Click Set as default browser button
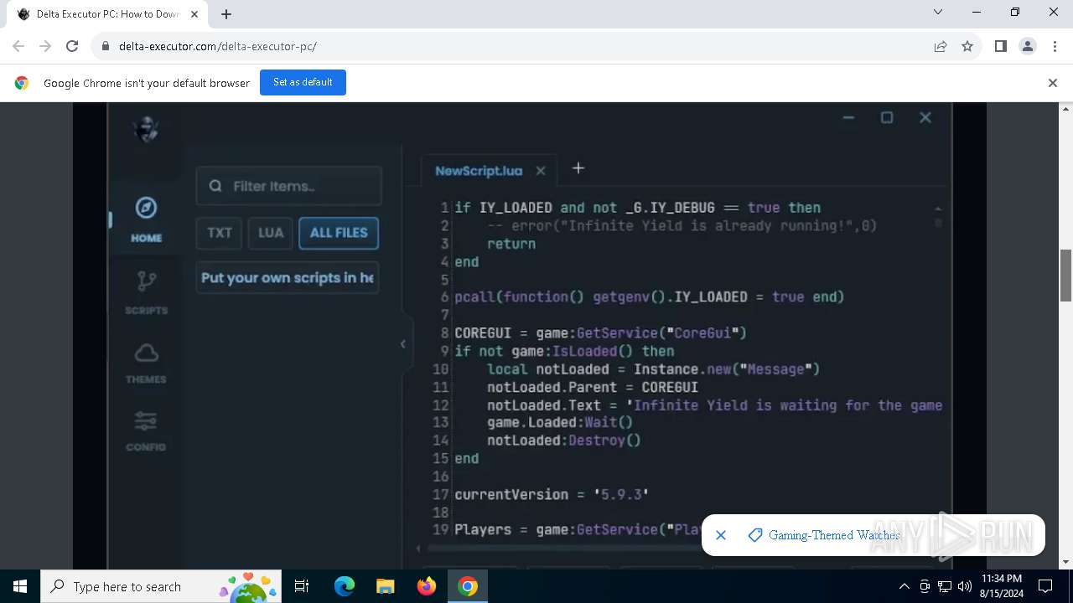This screenshot has height=603, width=1073. point(303,82)
